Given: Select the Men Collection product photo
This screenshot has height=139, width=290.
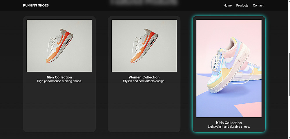Looking at the screenshot, I should (59, 46).
